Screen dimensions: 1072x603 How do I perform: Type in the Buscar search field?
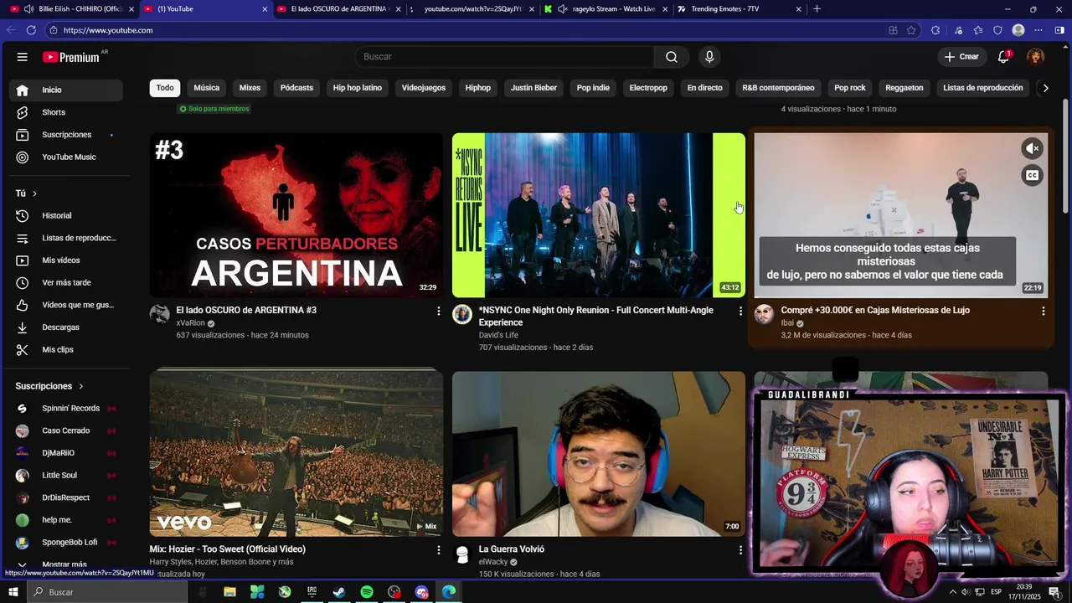pos(504,57)
